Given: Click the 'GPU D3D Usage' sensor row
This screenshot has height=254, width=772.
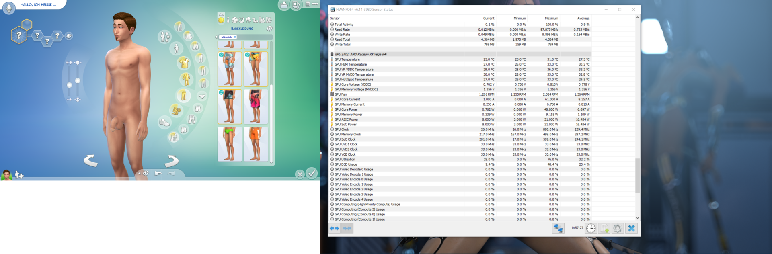Looking at the screenshot, I should [x=461, y=164].
